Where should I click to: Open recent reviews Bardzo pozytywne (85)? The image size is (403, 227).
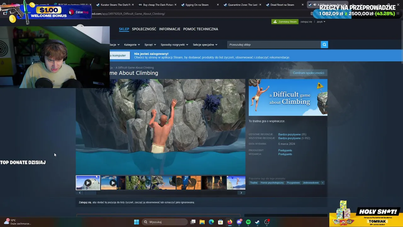coord(292,134)
